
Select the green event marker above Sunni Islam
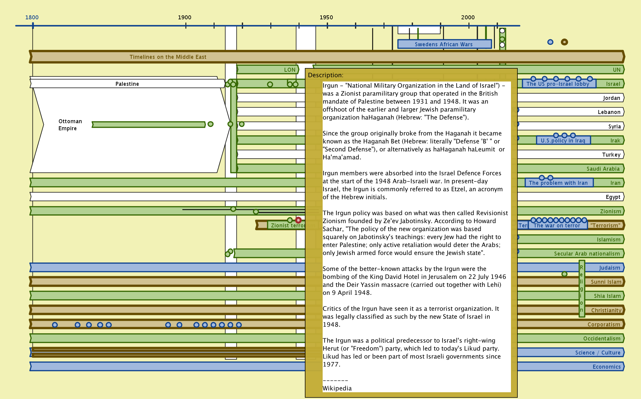tap(564, 274)
